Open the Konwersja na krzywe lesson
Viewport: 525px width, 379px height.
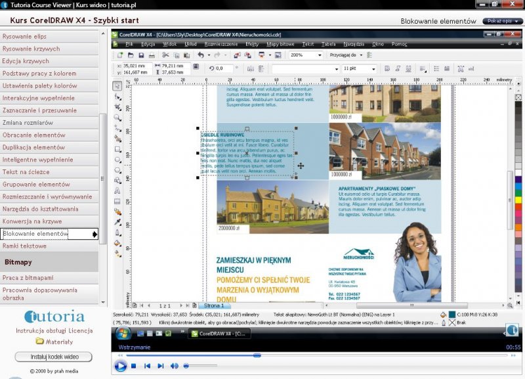(x=49, y=221)
